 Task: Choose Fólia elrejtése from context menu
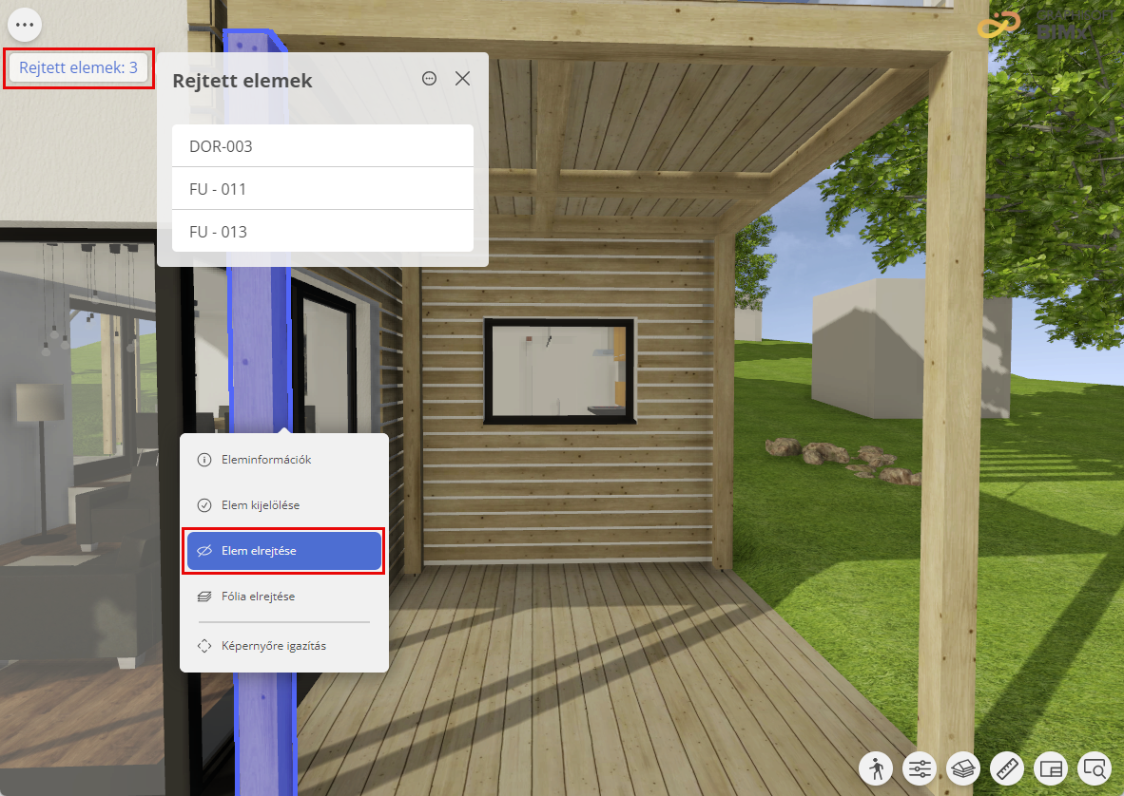pos(284,597)
